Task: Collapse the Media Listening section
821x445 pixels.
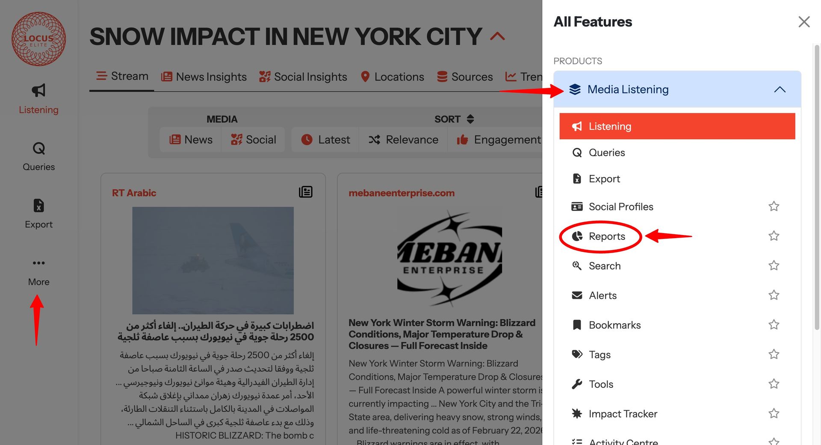Action: click(780, 89)
